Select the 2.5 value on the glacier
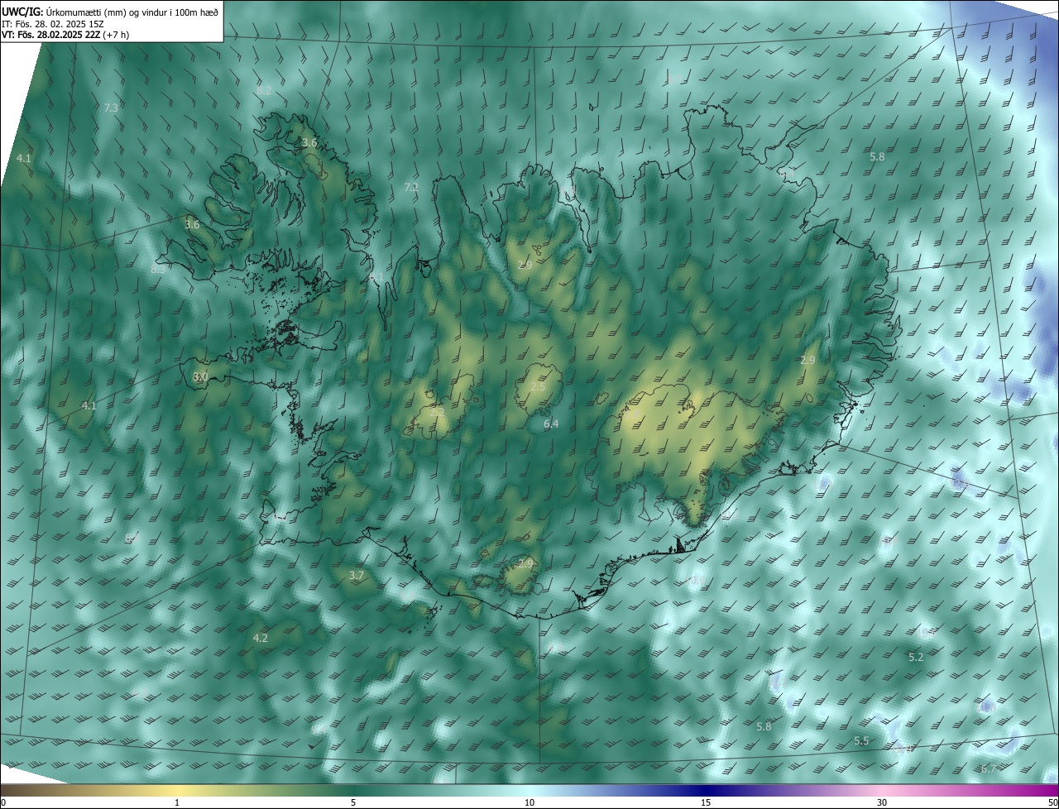Screen dimensions: 1059x809 [x=538, y=387]
